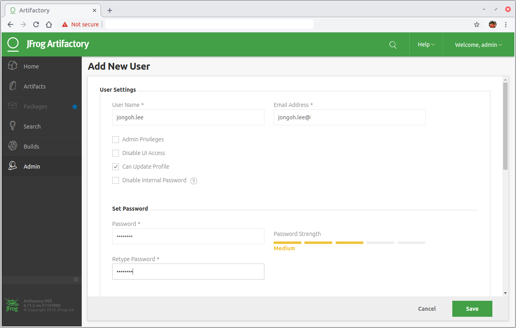Uncheck Can Update Profile checkbox

(116, 167)
